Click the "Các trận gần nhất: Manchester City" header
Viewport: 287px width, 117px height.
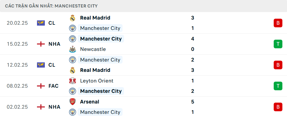(x=51, y=6)
